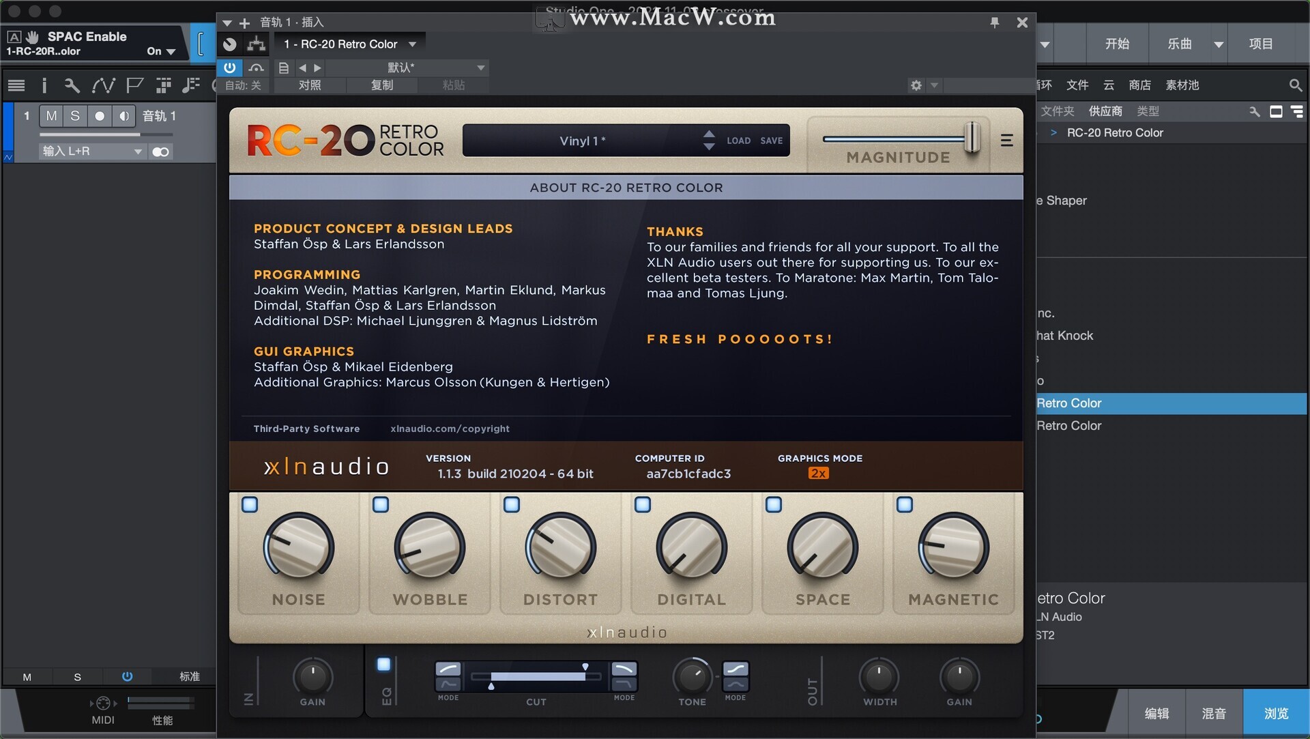Toggle monitor on 音轨 1
This screenshot has height=739, width=1310.
(x=123, y=116)
